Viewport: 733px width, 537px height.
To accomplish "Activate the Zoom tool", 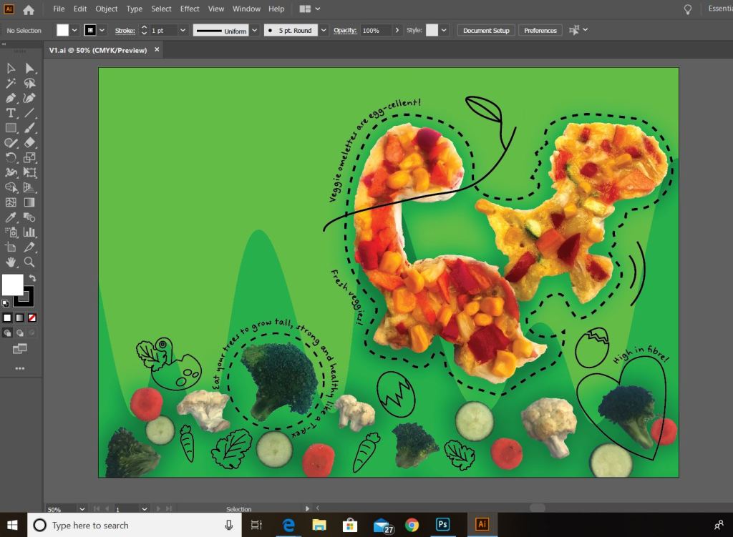I will click(x=29, y=262).
